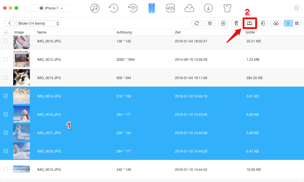The width and height of the screenshot is (304, 182).
Task: Export selected photos to computer
Action: coord(250,23)
